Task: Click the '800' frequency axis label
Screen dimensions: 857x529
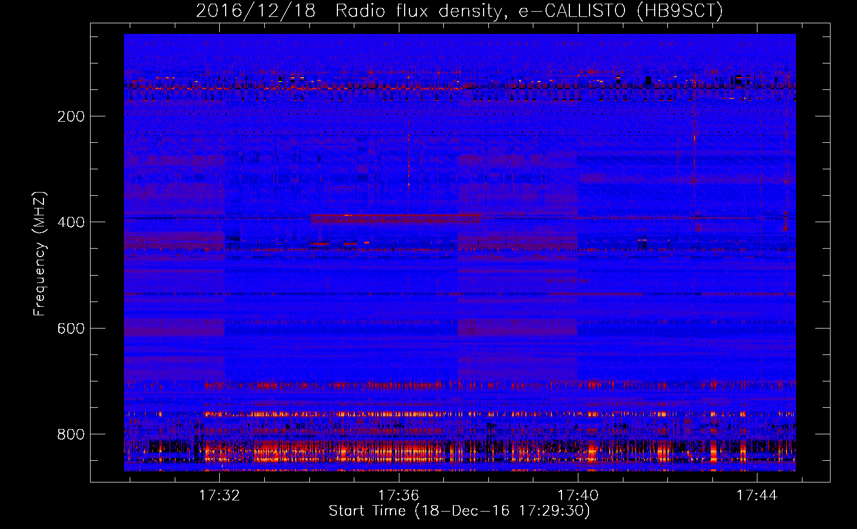Action: pyautogui.click(x=71, y=434)
